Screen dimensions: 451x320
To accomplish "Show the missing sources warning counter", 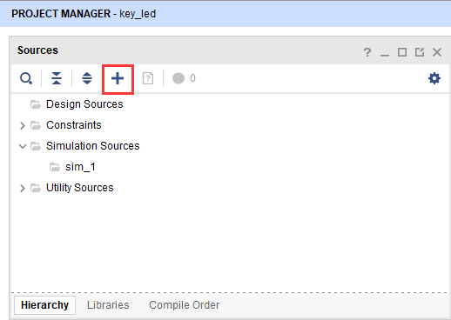I will click(x=184, y=78).
